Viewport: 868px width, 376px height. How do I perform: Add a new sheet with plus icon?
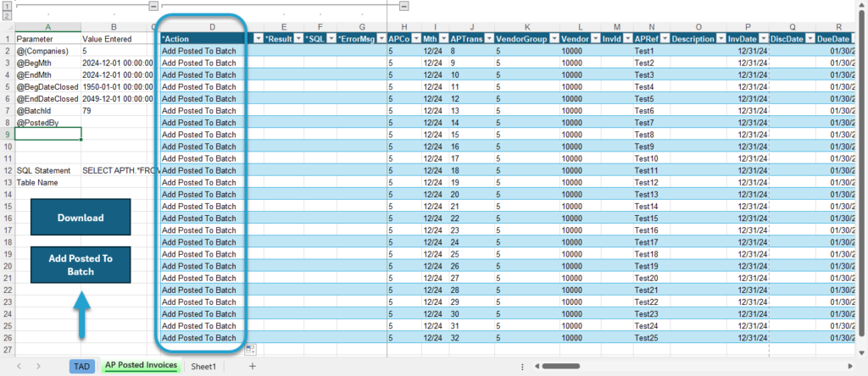click(x=253, y=366)
